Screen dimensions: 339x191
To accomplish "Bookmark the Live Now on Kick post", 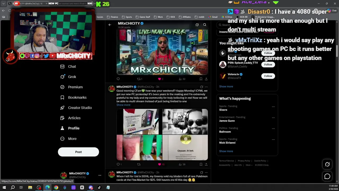I will 201,79.
